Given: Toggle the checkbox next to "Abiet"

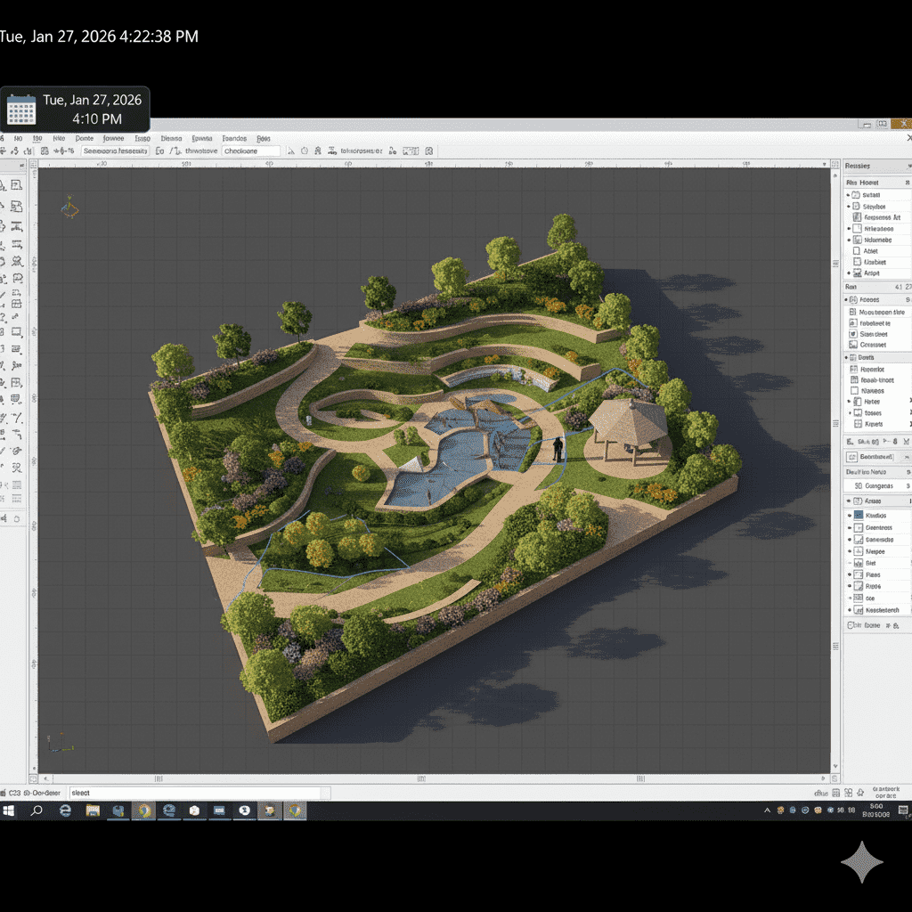Looking at the screenshot, I should coord(857,251).
